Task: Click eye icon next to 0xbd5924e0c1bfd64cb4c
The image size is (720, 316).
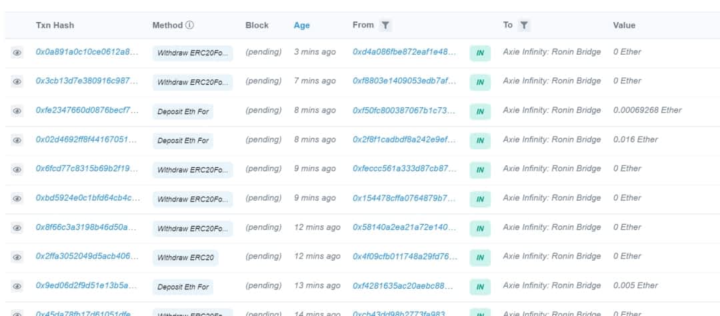Action: tap(17, 199)
